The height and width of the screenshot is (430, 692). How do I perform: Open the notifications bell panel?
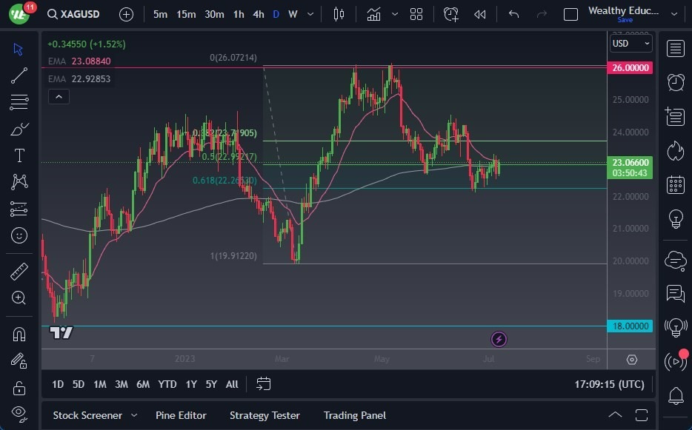pyautogui.click(x=675, y=395)
